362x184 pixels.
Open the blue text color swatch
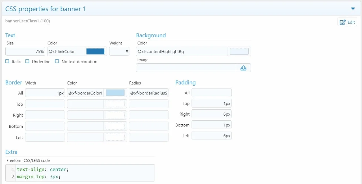click(95, 51)
